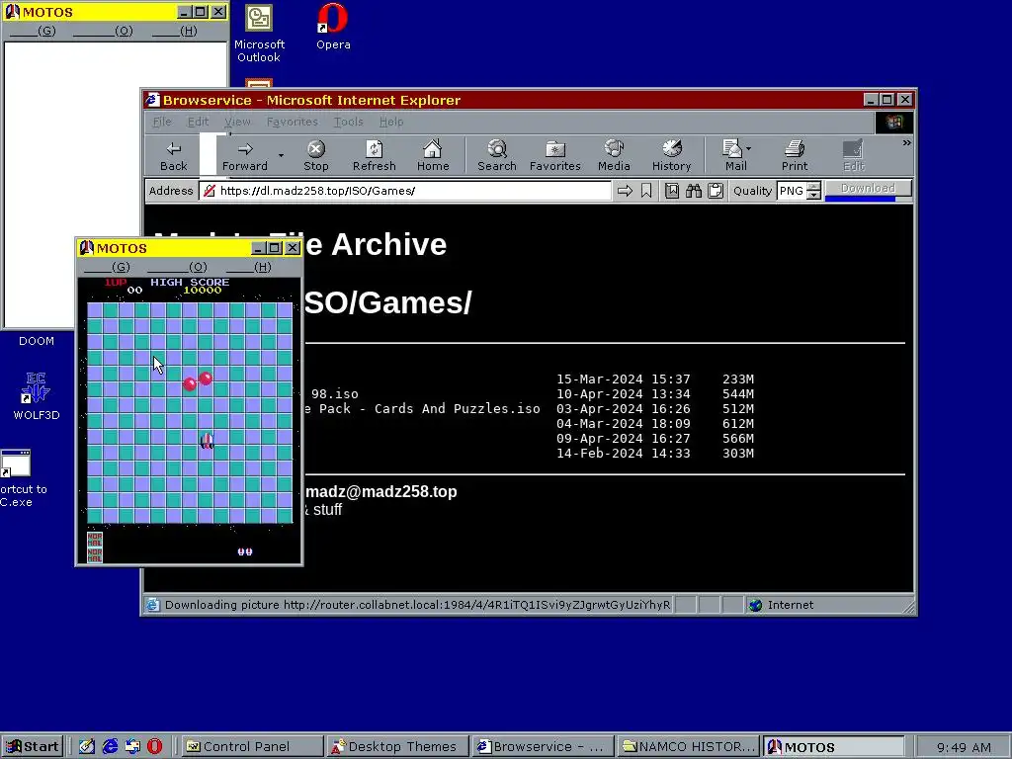The width and height of the screenshot is (1012, 759).
Task: Click the player ship in MOTOS game
Action: (x=207, y=441)
